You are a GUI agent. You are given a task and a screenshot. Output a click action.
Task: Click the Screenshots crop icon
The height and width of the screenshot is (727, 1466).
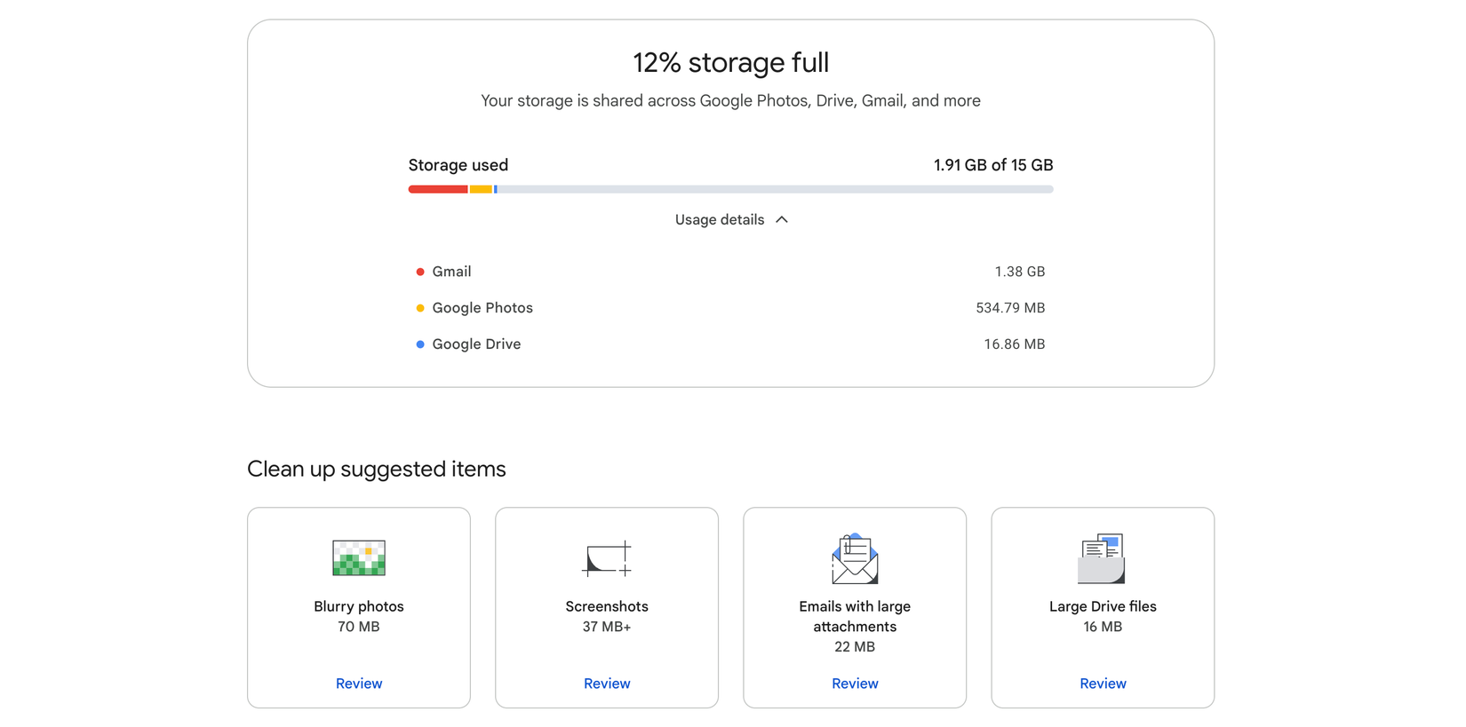click(607, 558)
